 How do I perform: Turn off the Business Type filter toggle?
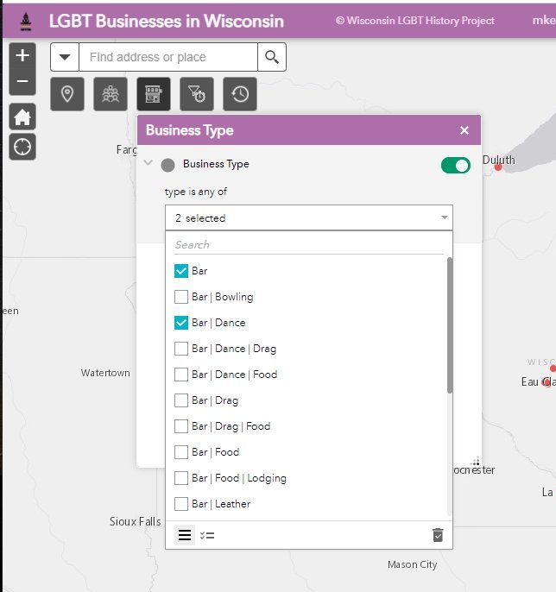[455, 165]
